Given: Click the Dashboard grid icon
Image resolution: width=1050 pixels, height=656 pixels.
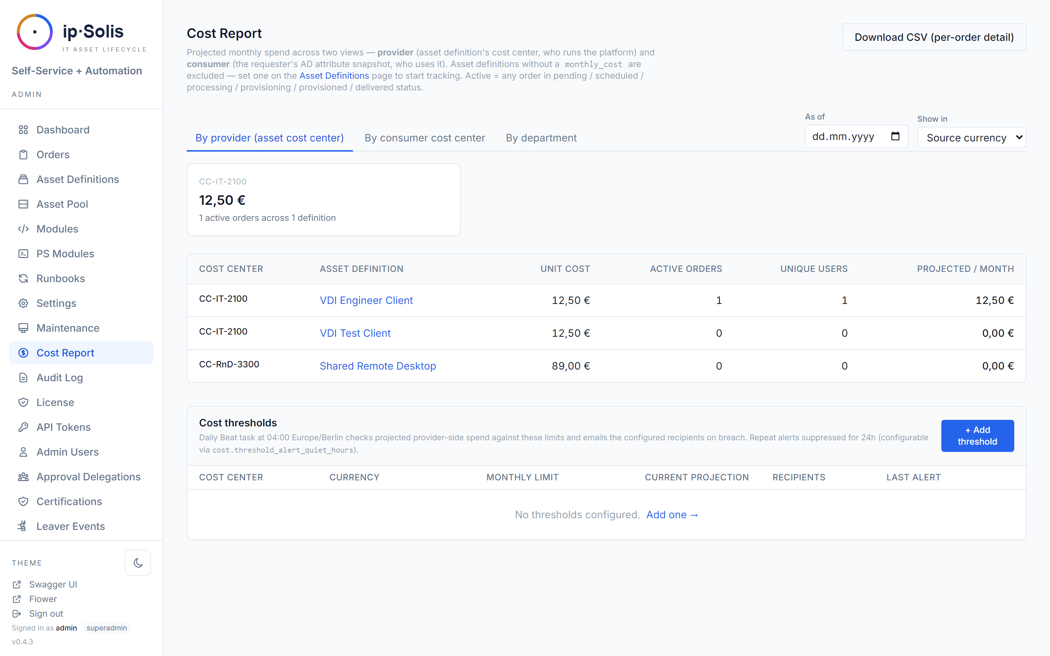Looking at the screenshot, I should coord(23,130).
